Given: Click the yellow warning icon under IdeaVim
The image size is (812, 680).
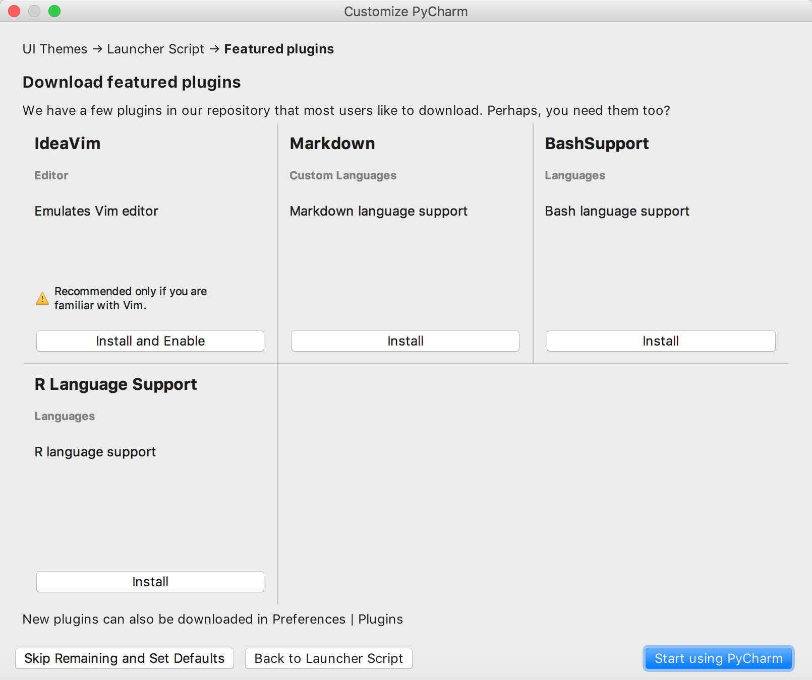Looking at the screenshot, I should [42, 299].
